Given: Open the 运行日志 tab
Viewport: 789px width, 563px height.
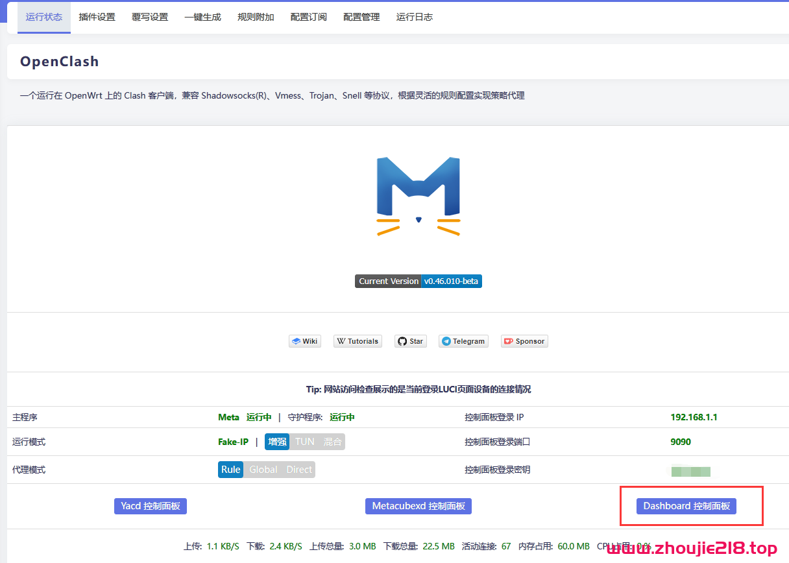Looking at the screenshot, I should pos(415,17).
